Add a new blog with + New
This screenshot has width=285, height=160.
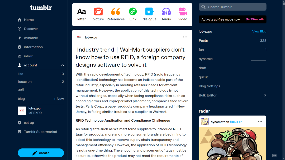click(x=59, y=99)
